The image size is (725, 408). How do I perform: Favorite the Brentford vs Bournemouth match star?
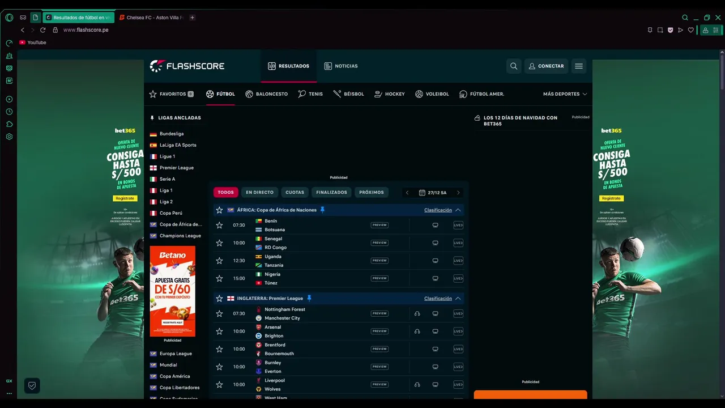click(x=219, y=349)
